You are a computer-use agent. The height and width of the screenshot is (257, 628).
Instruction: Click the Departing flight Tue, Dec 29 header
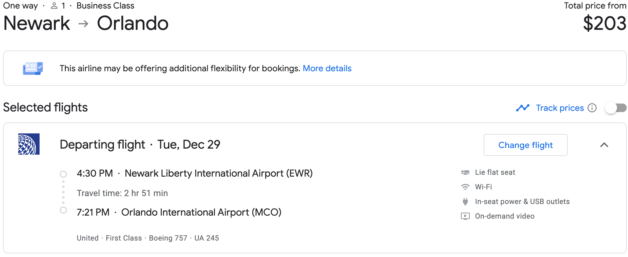tap(140, 145)
